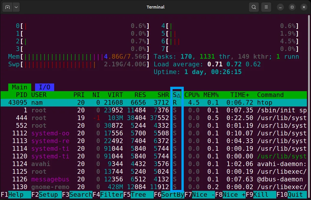Sort processes by USER column header
Image resolution: width=311 pixels, height=200 pixels.
[39, 95]
